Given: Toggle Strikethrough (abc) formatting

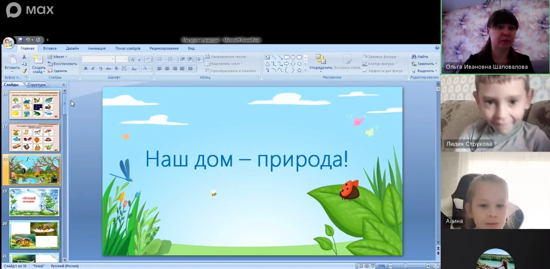Looking at the screenshot, I should point(108,68).
